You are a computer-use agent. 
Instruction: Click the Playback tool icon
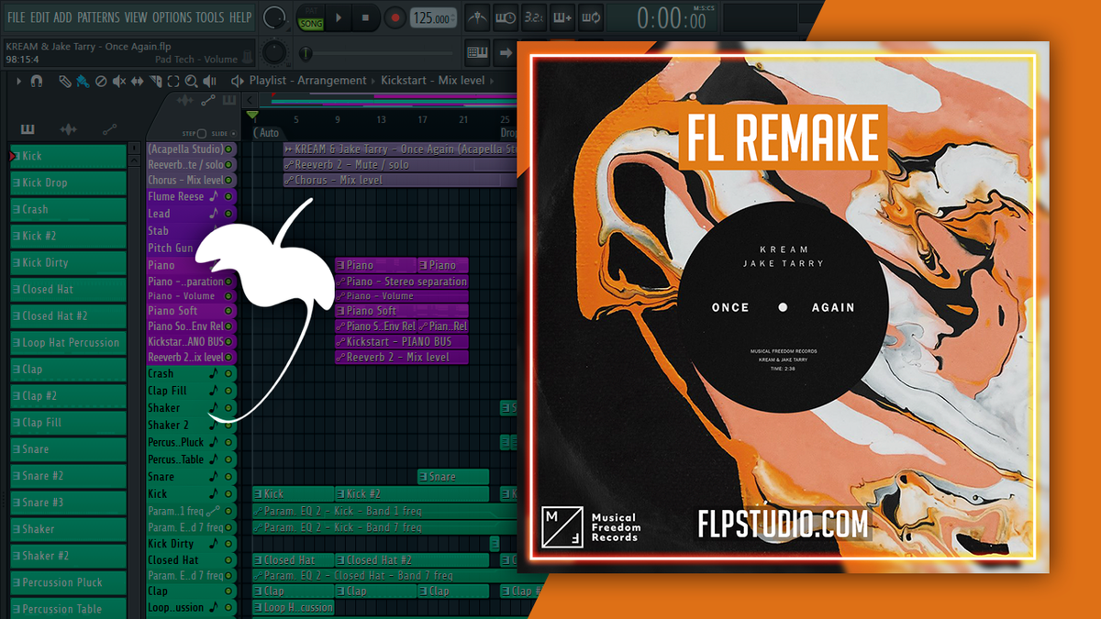211,81
